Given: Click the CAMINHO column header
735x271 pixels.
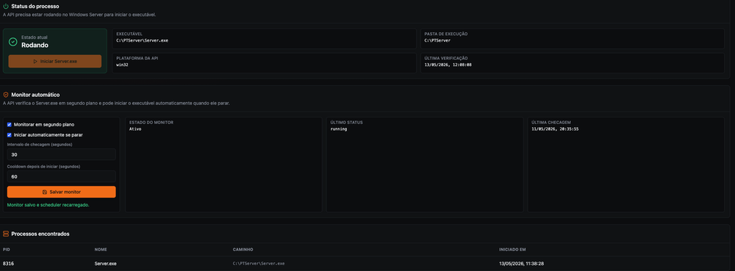Looking at the screenshot, I should click(243, 250).
